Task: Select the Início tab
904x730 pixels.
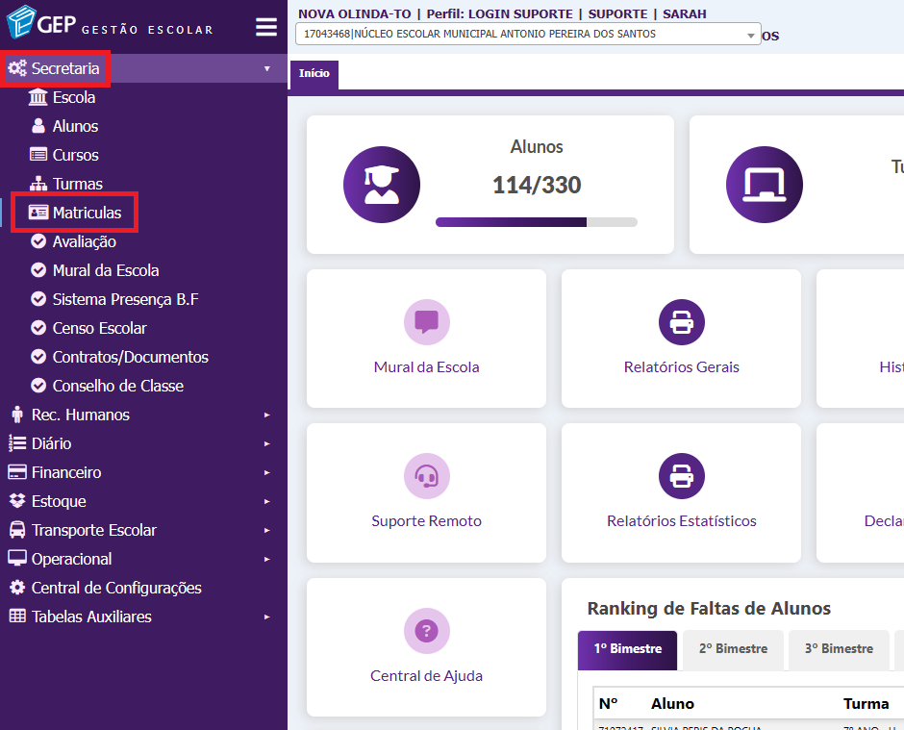Action: tap(314, 74)
